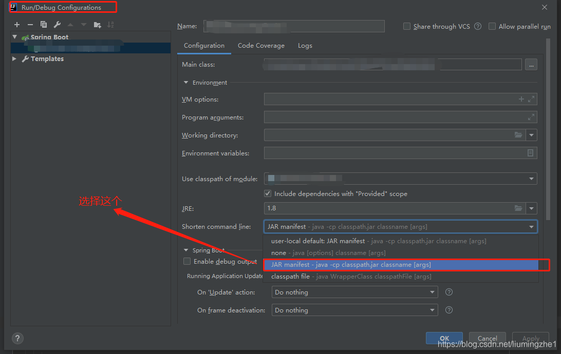Confirm with OK button
Viewport: 561px width, 354px height.
click(x=444, y=338)
